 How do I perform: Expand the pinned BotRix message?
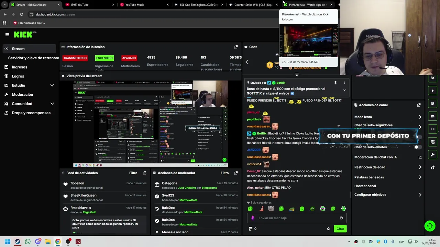pos(344,90)
